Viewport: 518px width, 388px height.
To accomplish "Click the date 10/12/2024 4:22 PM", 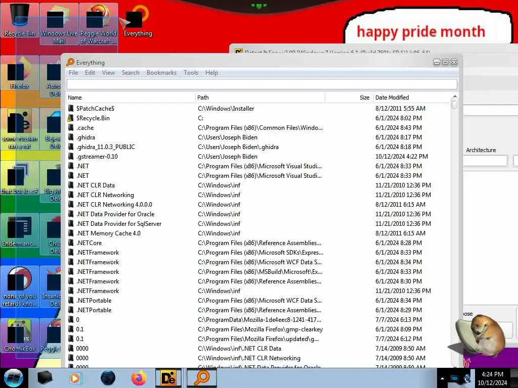I will click(401, 157).
